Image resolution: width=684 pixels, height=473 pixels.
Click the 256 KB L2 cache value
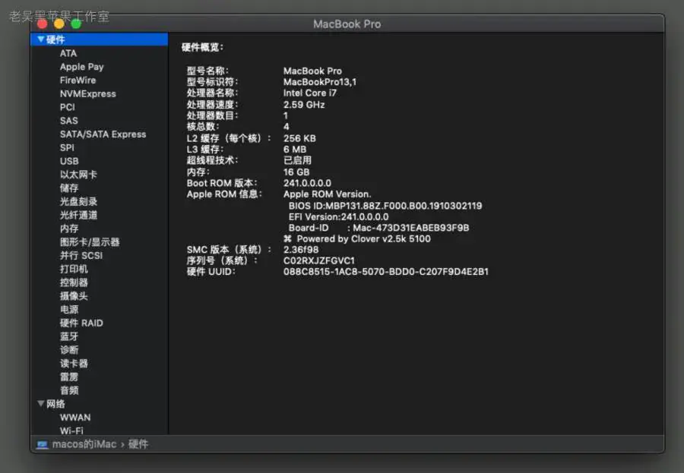[x=299, y=139]
